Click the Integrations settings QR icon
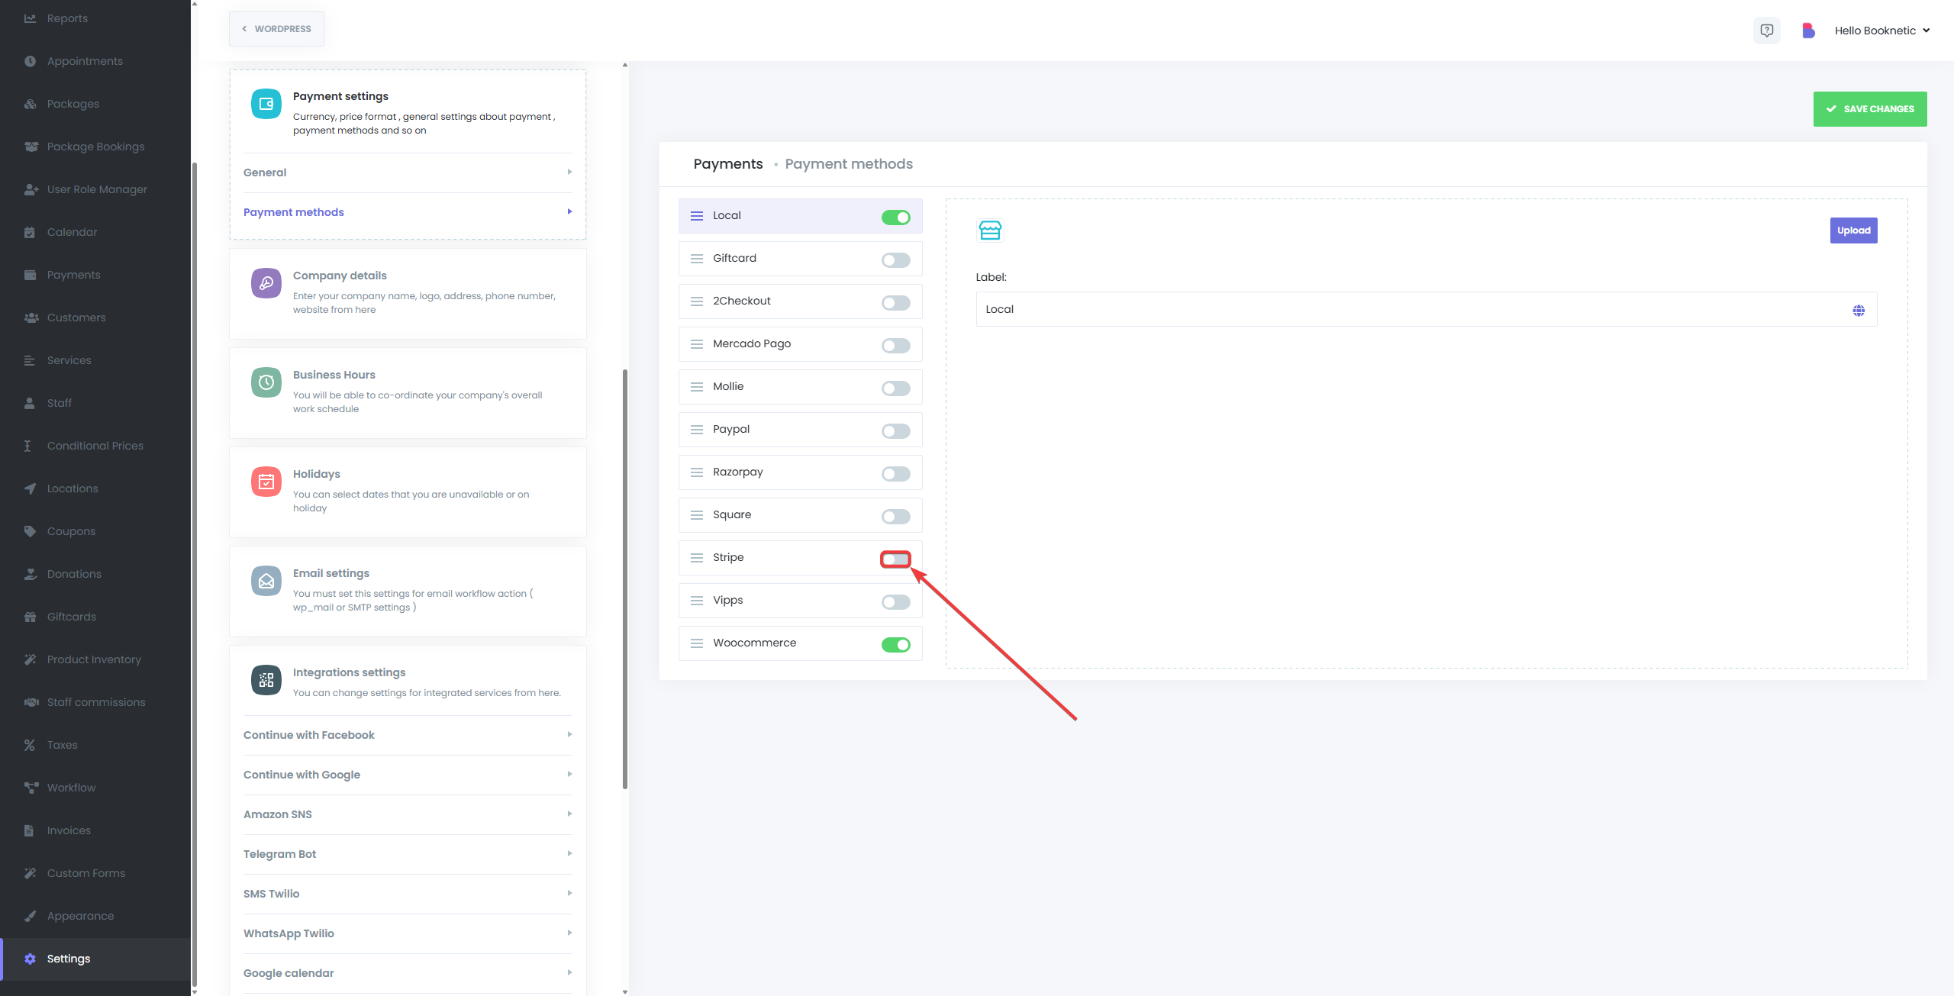 266,680
